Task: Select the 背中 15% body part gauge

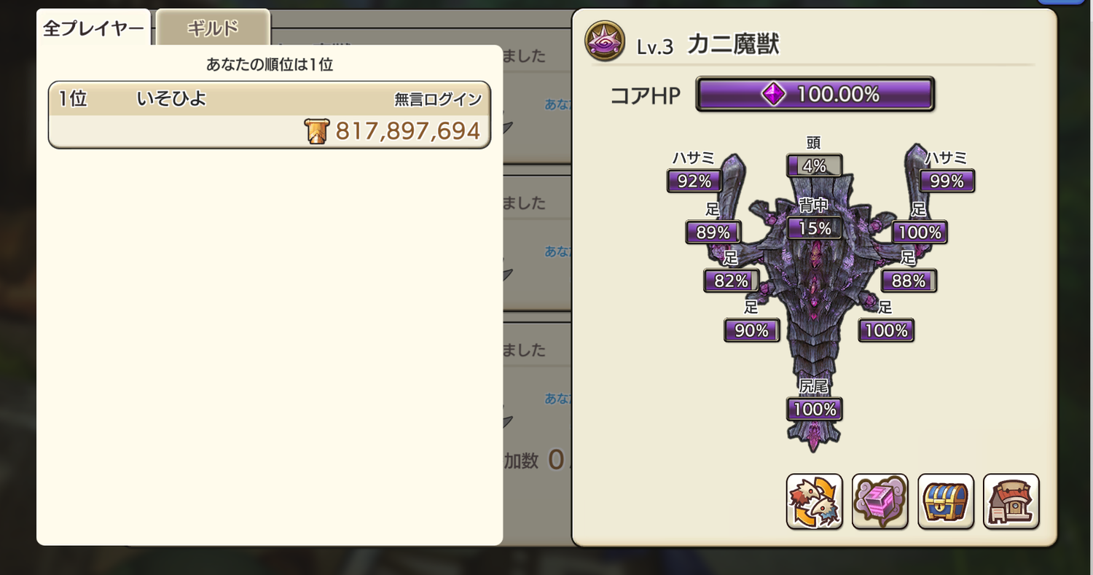Action: click(814, 228)
